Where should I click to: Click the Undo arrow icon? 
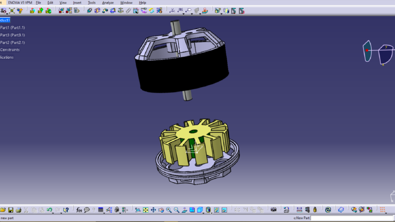(x=49, y=210)
